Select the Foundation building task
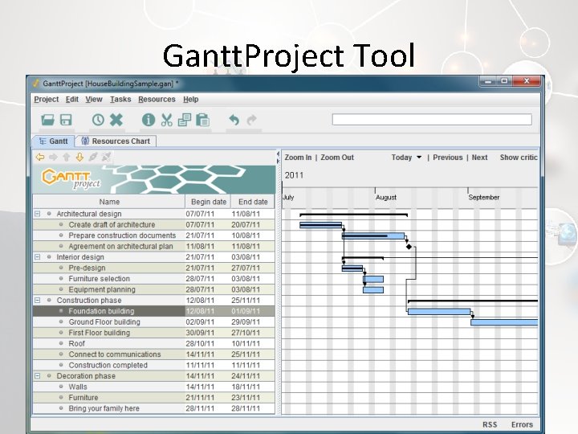The height and width of the screenshot is (434, 578). pos(153,311)
